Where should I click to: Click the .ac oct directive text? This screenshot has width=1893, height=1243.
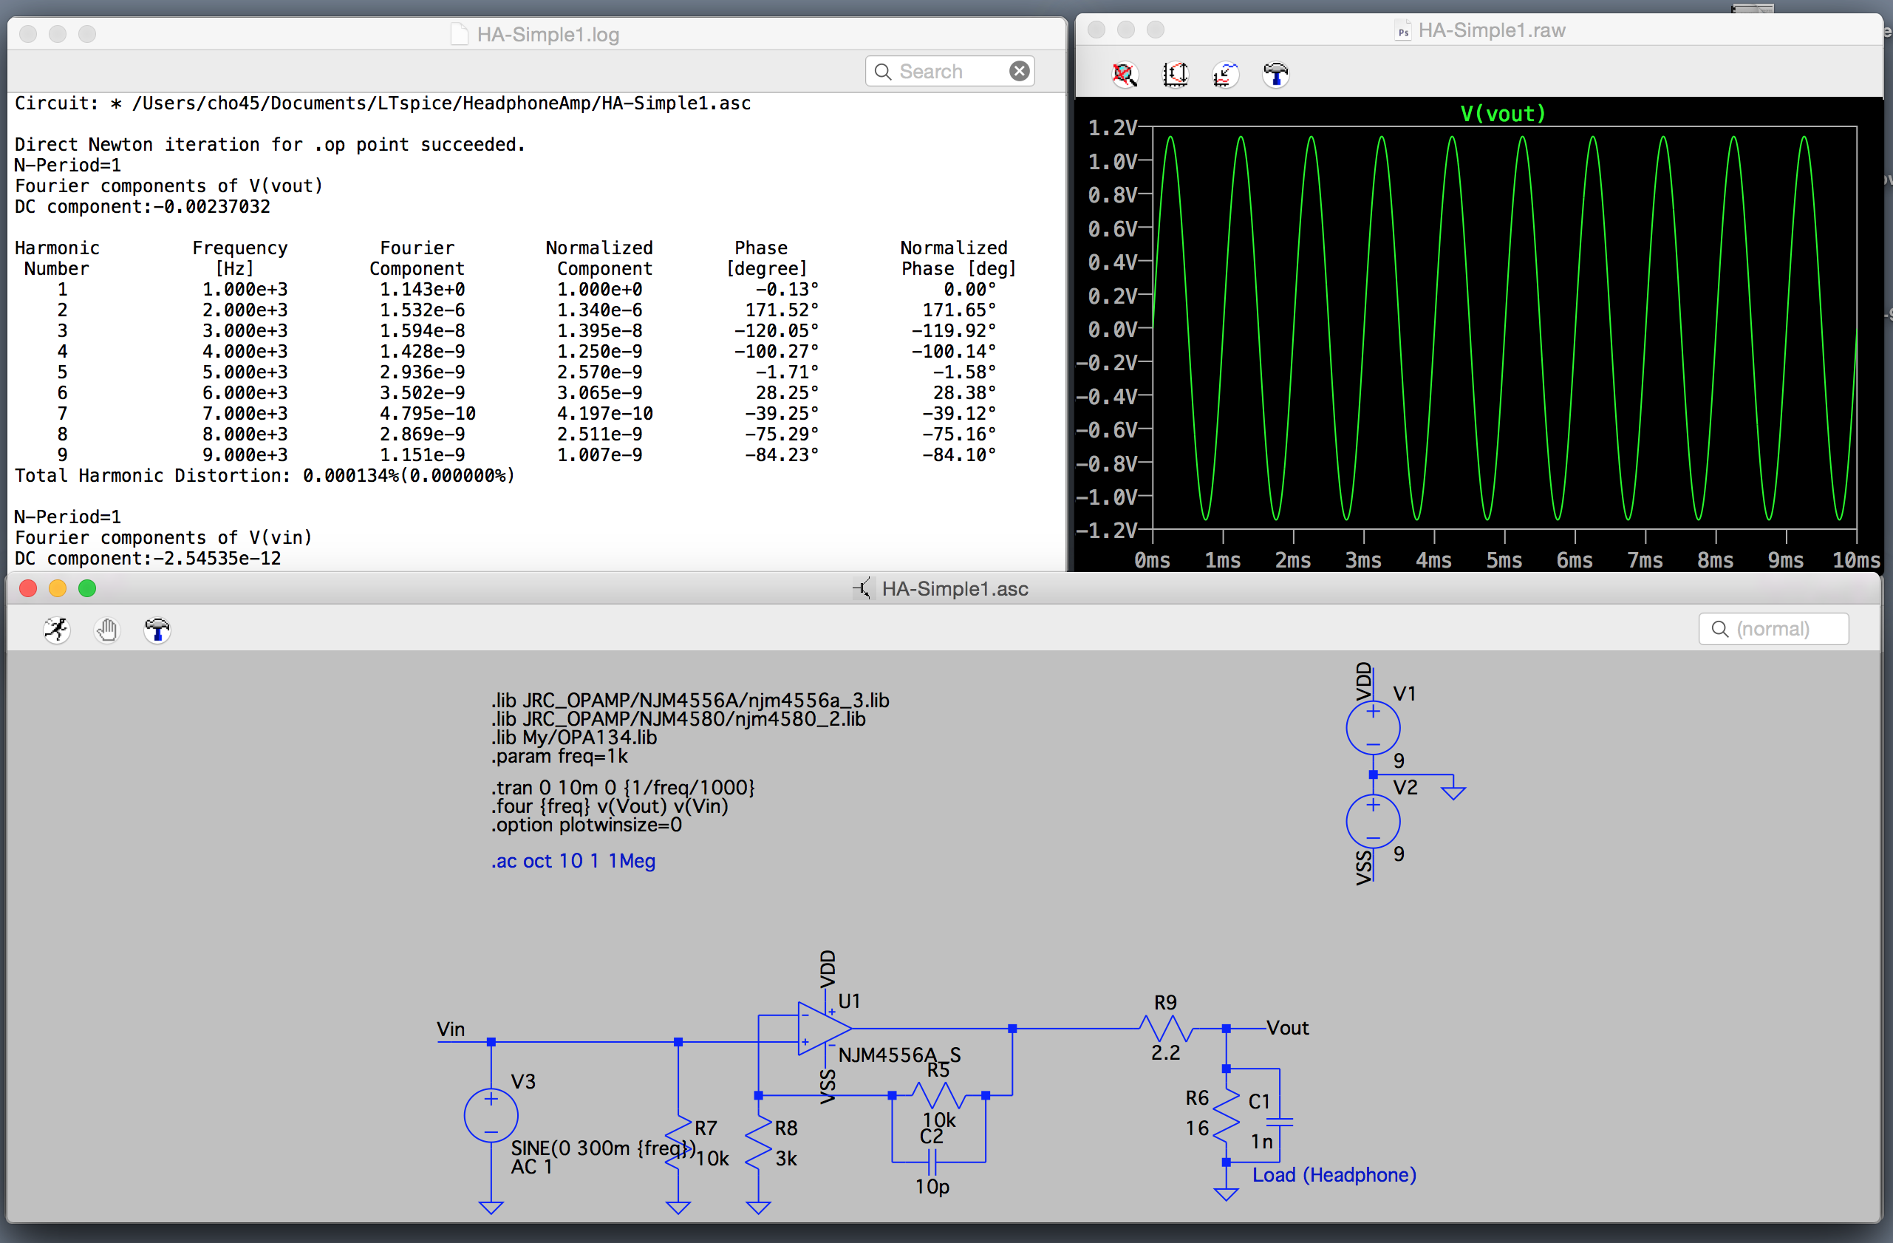573,861
